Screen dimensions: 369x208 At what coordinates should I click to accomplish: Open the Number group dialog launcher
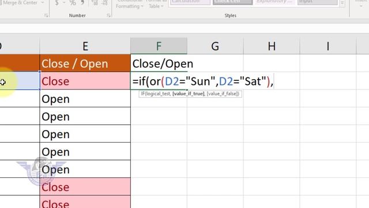pos(108,16)
